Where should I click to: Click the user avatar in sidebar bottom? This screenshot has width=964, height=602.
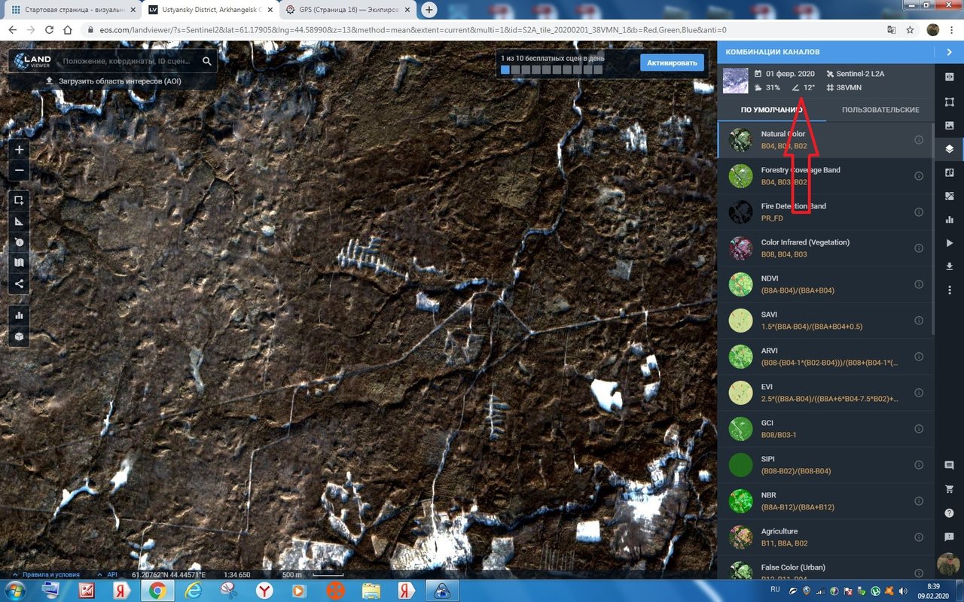[949, 564]
